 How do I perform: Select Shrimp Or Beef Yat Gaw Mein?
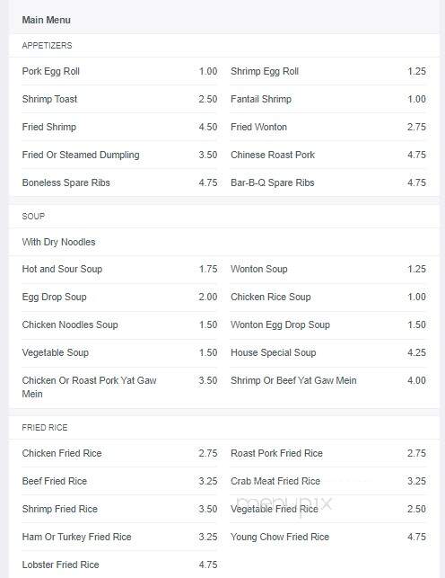pos(293,380)
